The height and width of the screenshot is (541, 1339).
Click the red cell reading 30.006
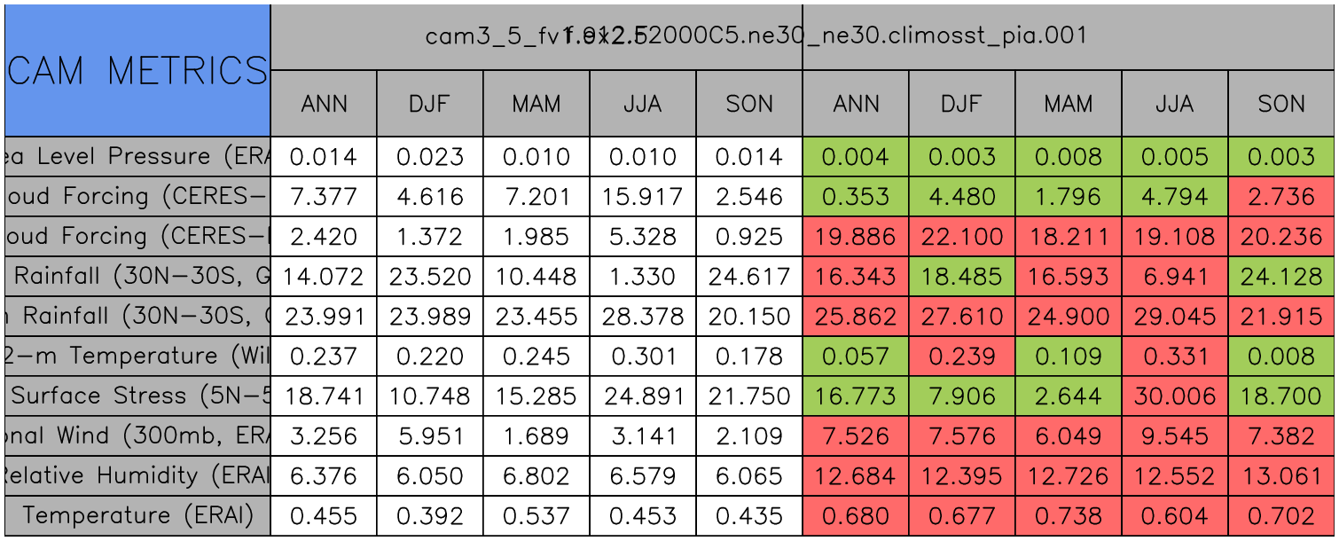pos(1175,396)
